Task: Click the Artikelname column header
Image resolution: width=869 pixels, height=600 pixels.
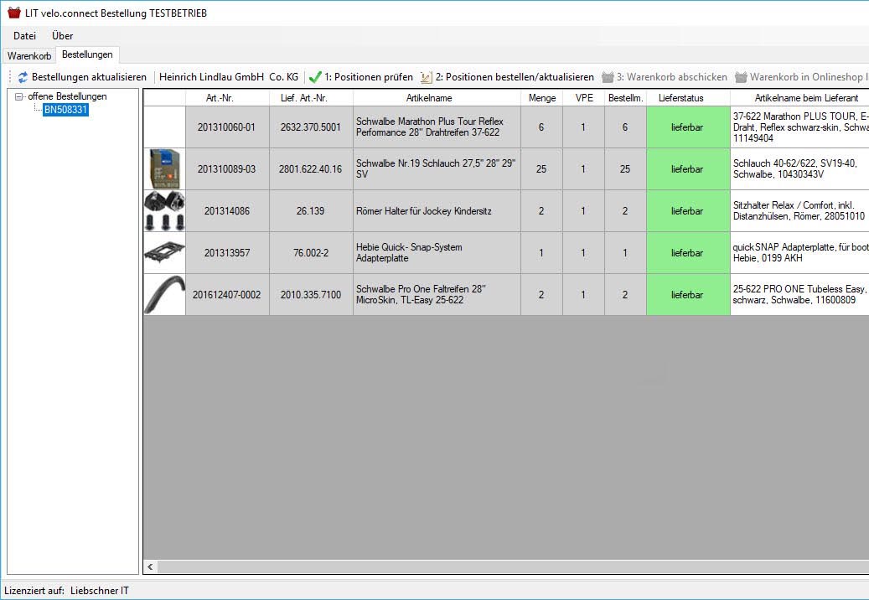Action: pyautogui.click(x=436, y=98)
